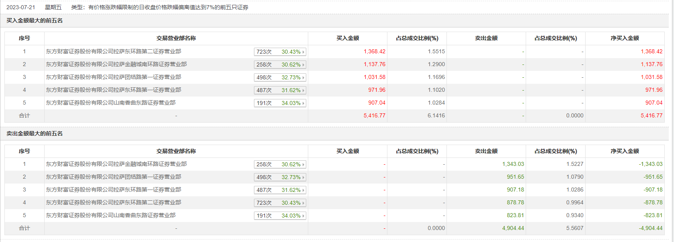Expand the 258次 30.62% badge in sell table
The width and height of the screenshot is (674, 242).
[280, 164]
